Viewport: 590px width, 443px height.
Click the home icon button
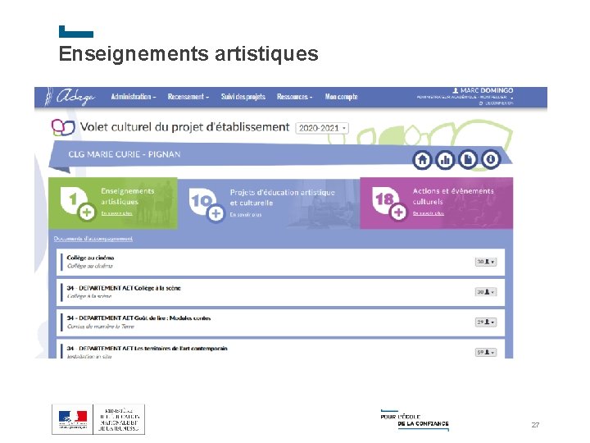(422, 160)
